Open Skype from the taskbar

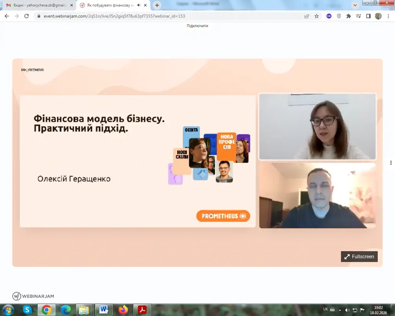pyautogui.click(x=27, y=310)
